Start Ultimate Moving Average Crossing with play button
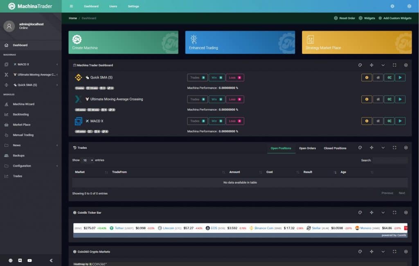Viewport: 419px width, 266px height. pos(400,99)
